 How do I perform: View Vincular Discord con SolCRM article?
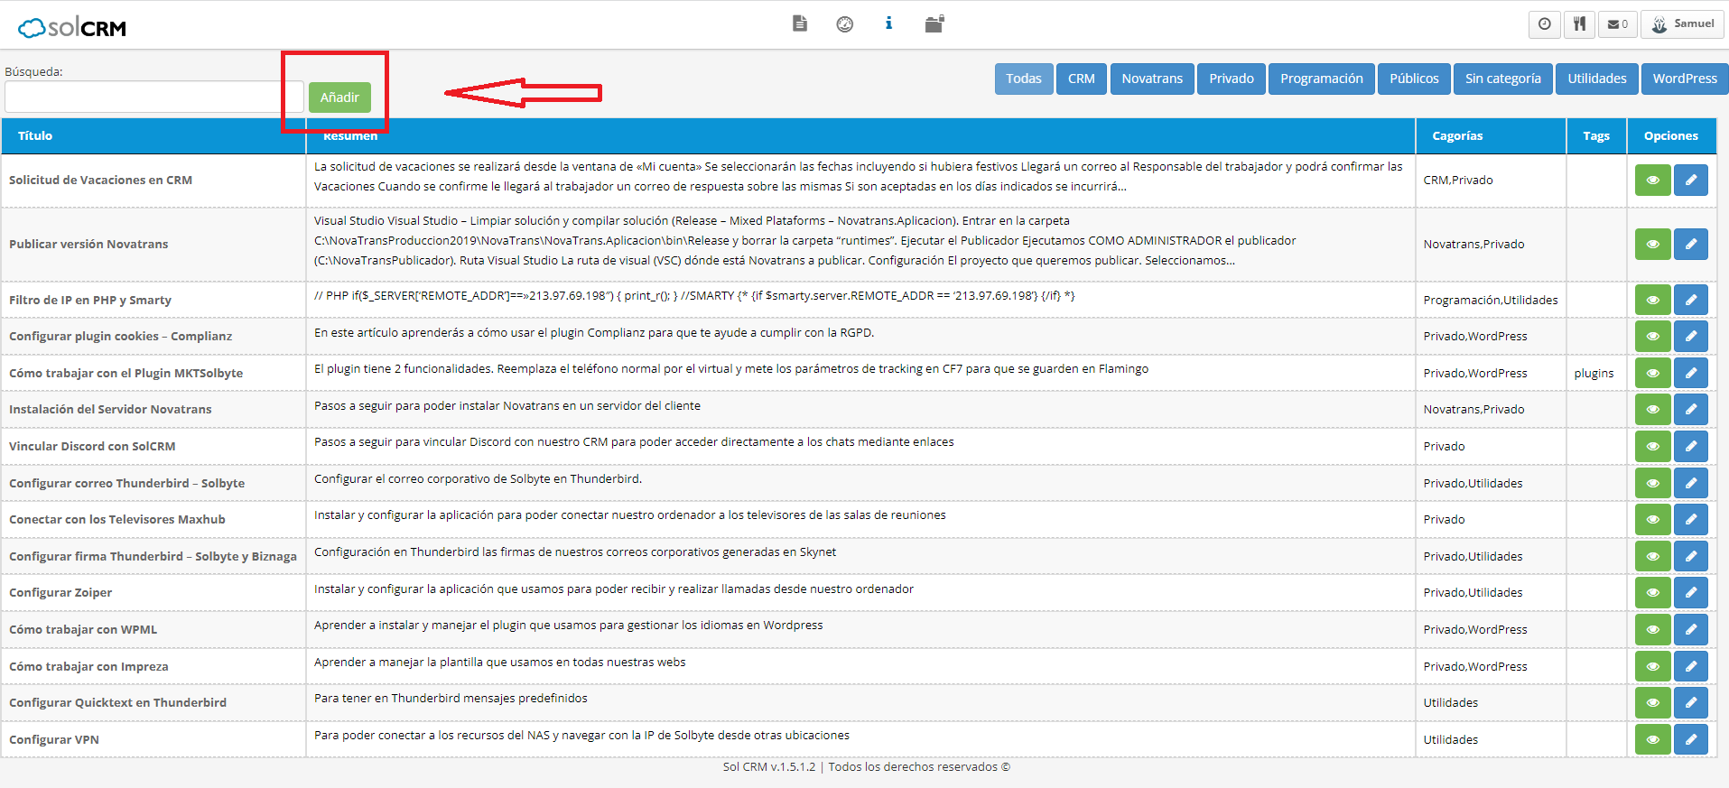(1652, 446)
